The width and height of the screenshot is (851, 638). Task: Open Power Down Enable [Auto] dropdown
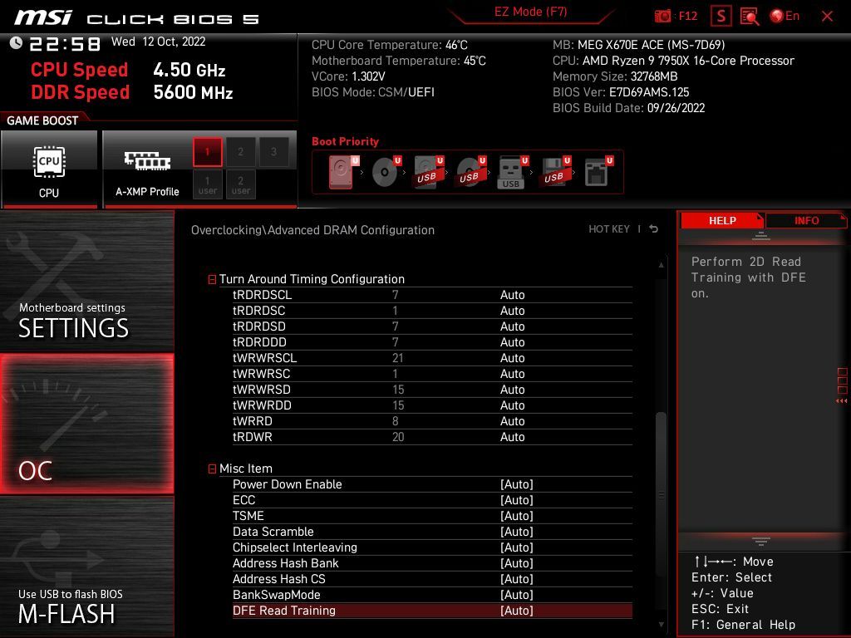point(517,484)
